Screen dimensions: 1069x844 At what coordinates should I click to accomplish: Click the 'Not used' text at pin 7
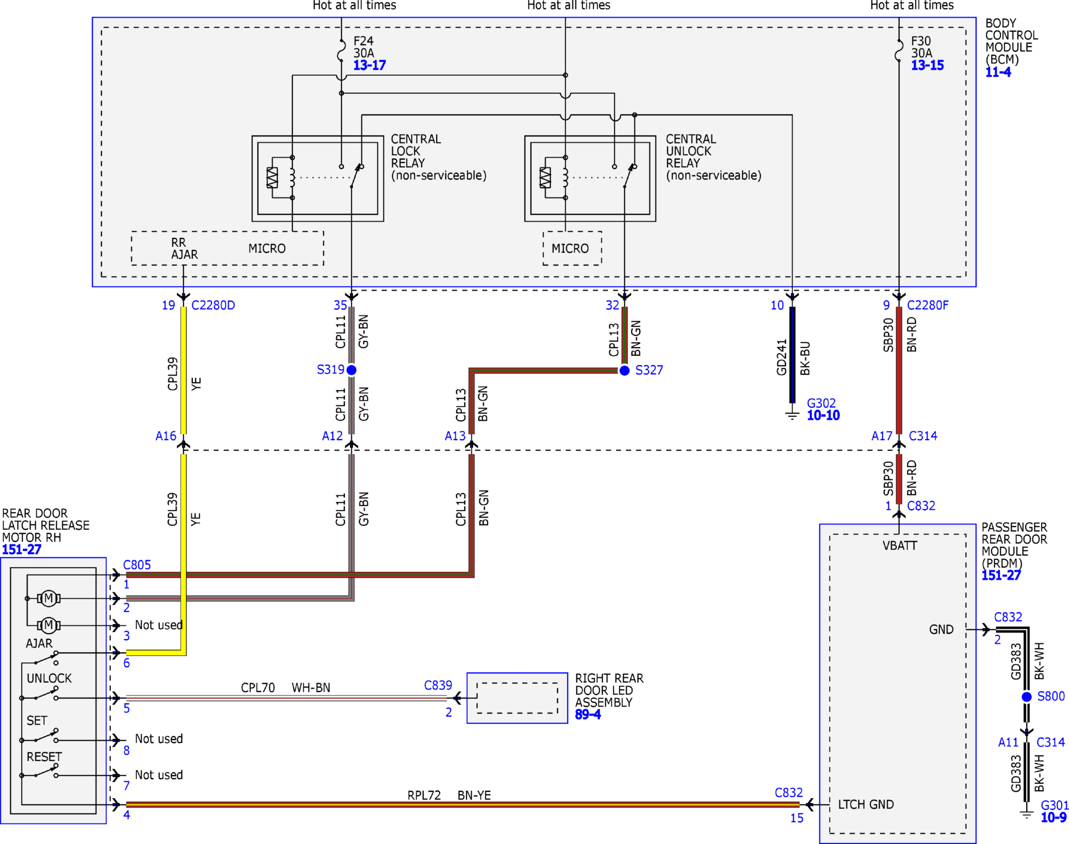tap(159, 775)
